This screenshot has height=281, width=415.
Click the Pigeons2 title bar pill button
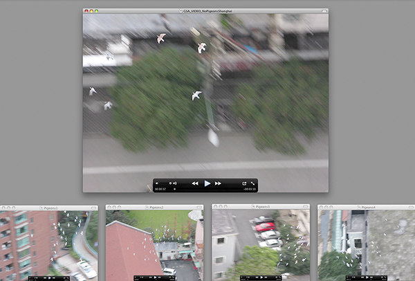point(199,207)
